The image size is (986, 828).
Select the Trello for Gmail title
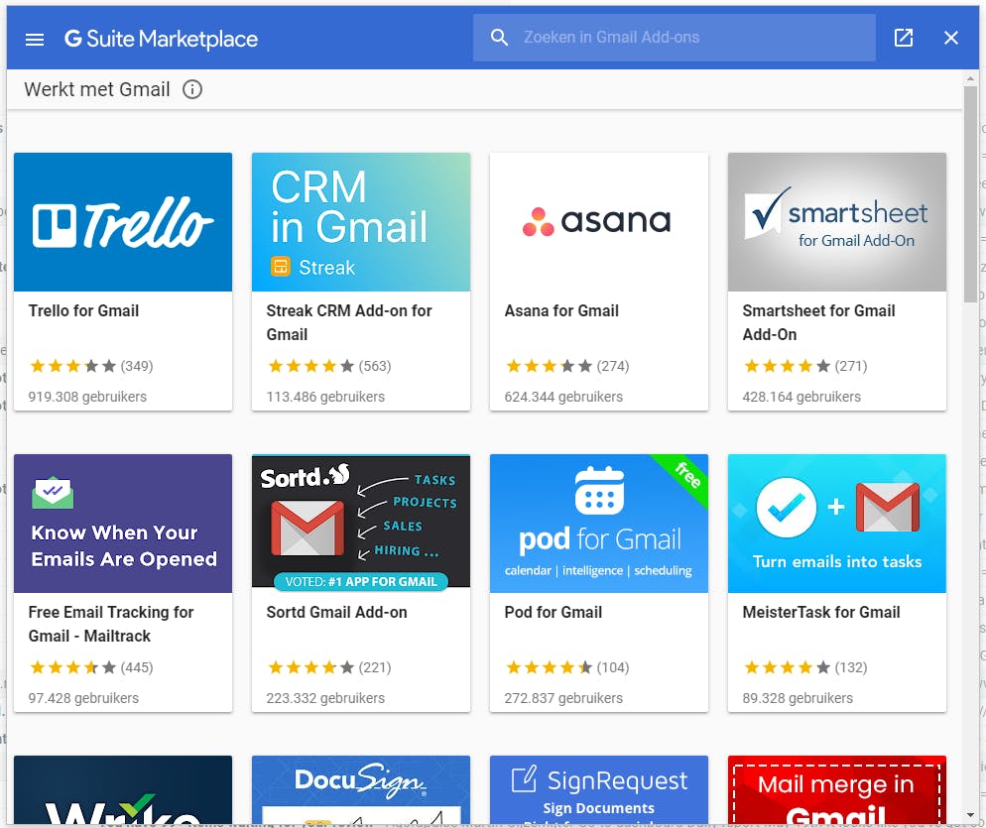[83, 310]
